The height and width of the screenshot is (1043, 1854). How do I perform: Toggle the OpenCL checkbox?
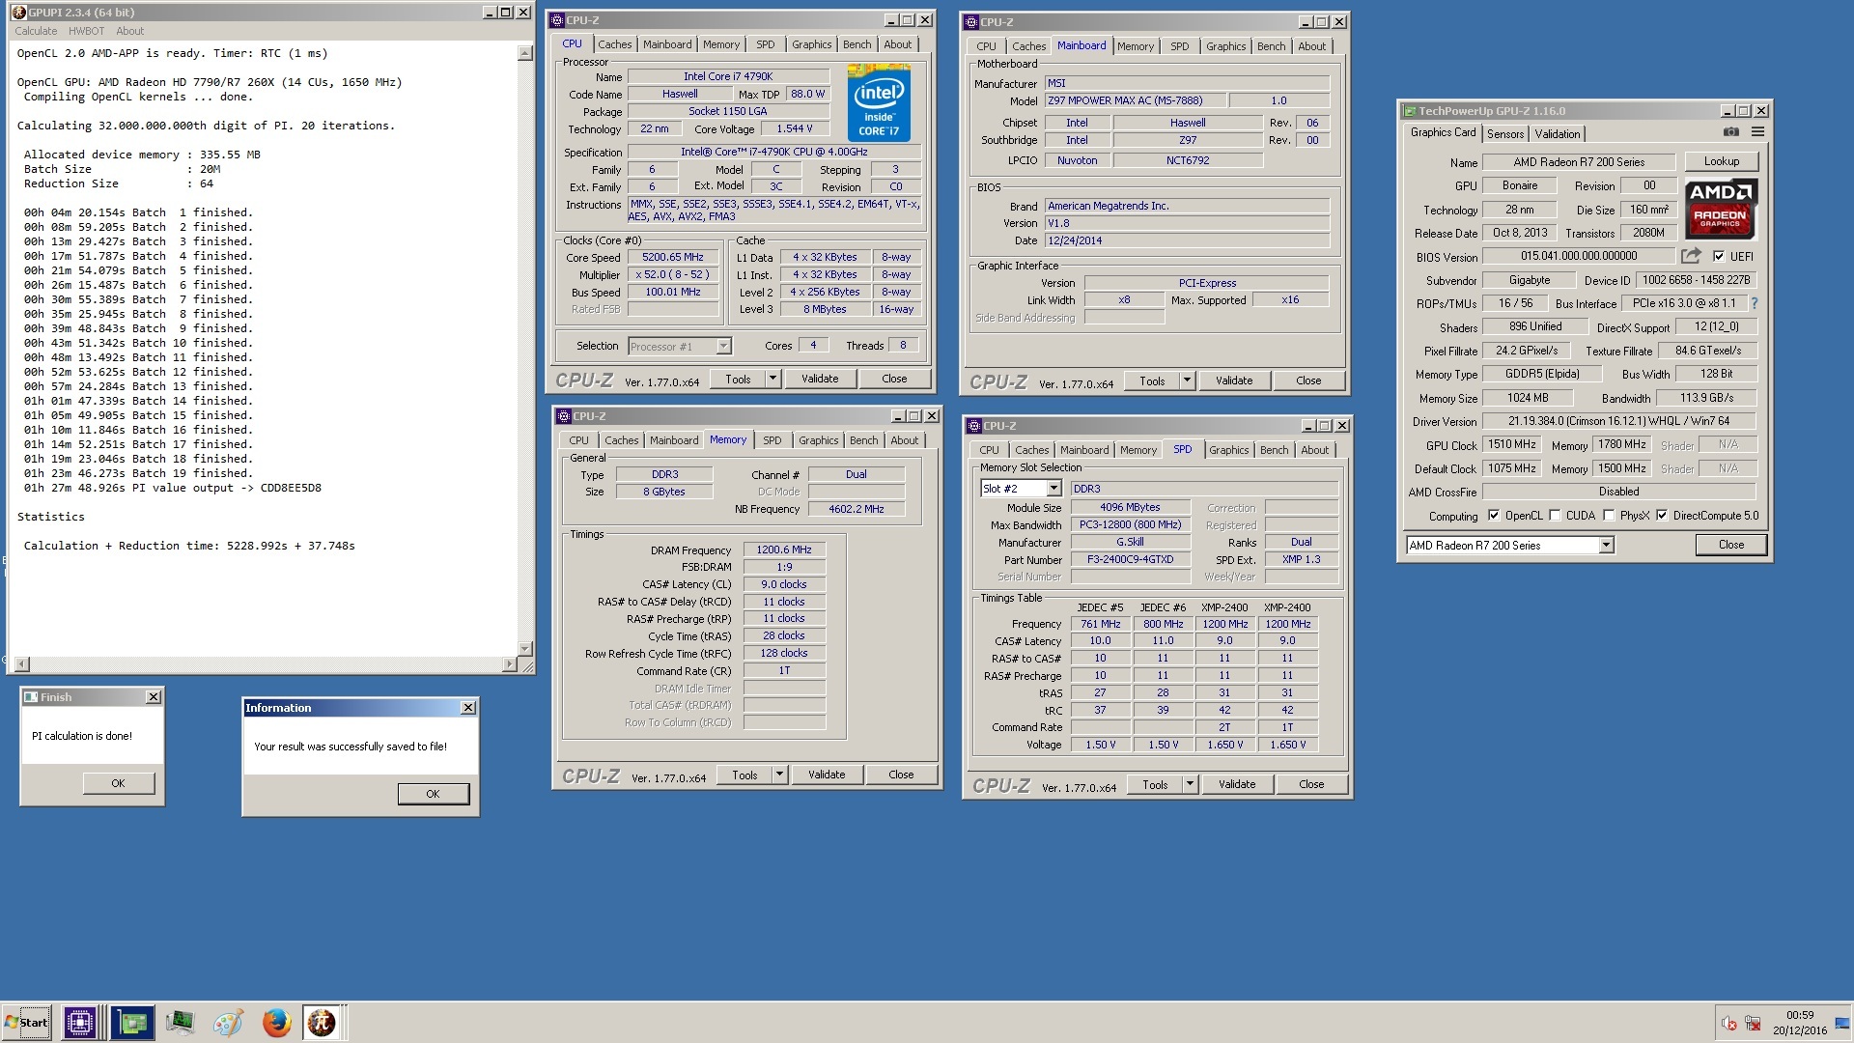tap(1494, 516)
